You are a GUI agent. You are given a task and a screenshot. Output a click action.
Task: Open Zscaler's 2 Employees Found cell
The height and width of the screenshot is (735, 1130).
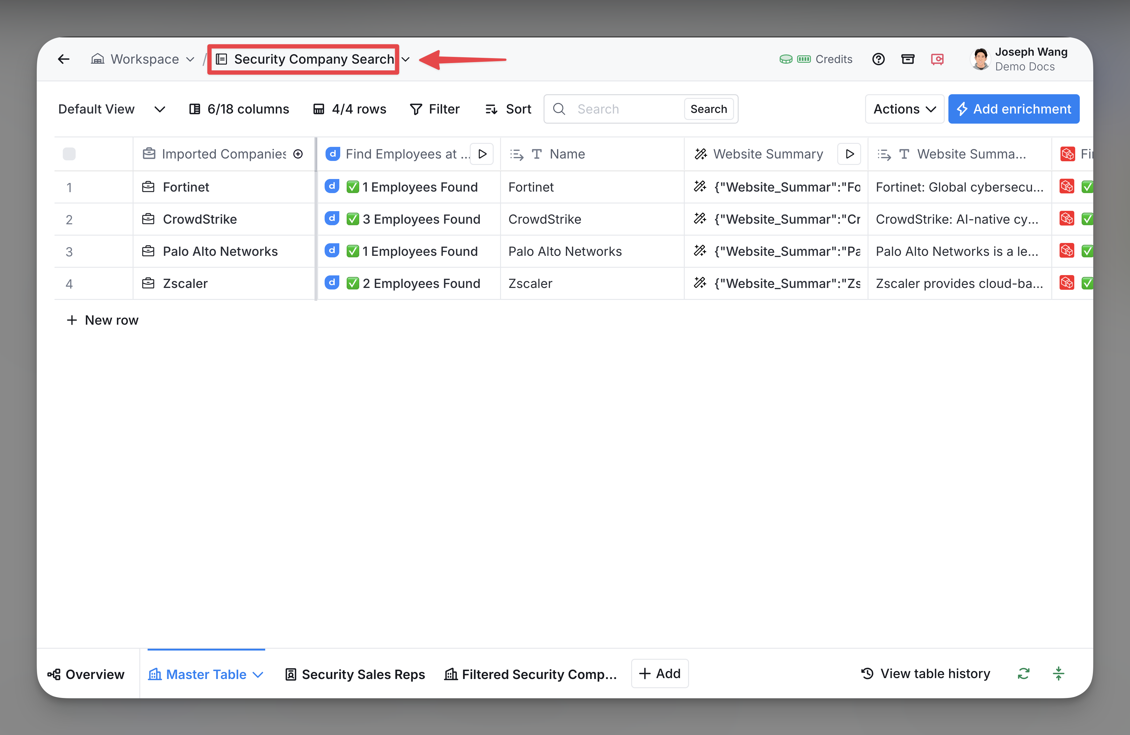(x=409, y=283)
